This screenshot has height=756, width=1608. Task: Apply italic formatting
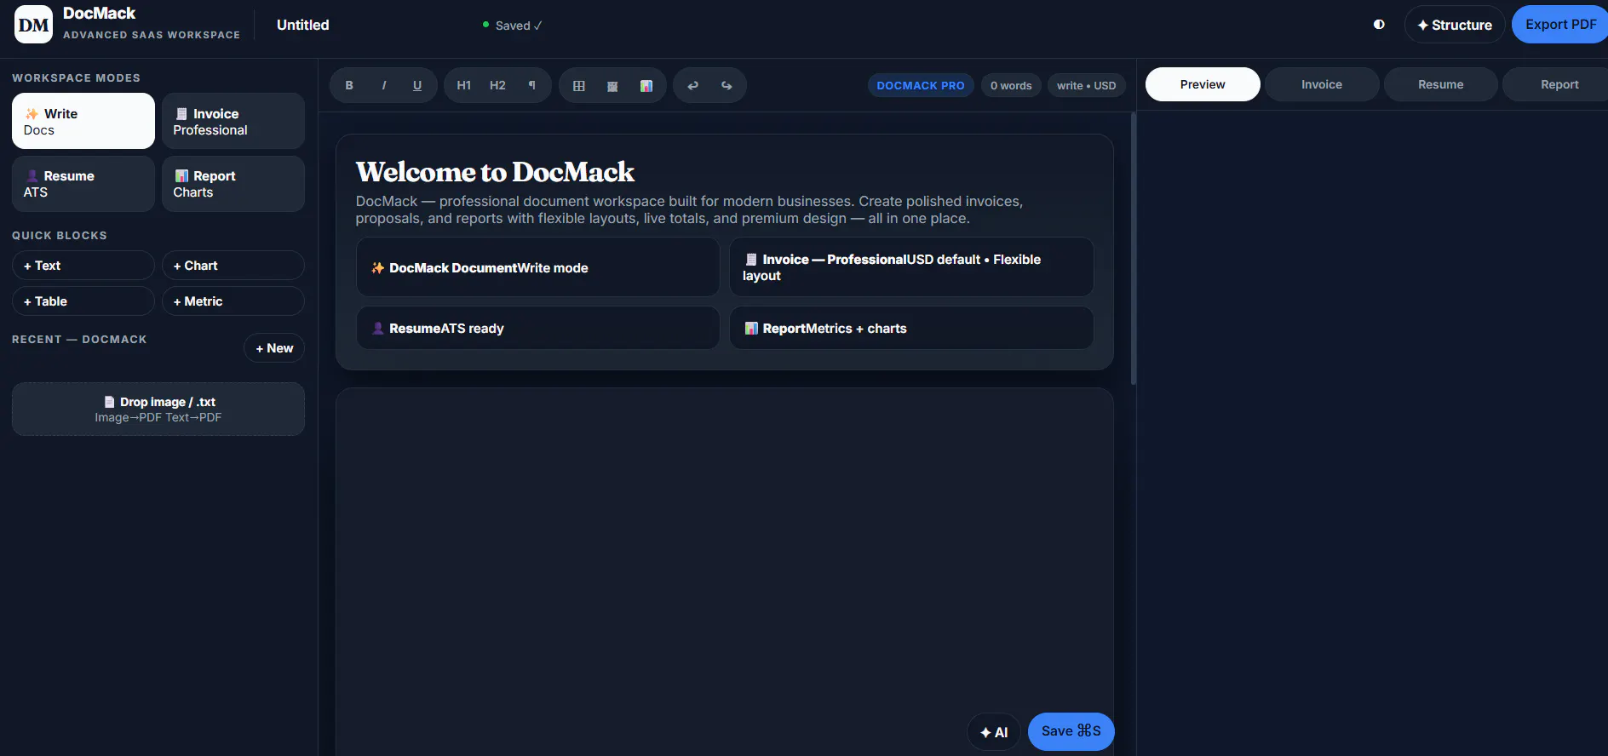pos(383,85)
